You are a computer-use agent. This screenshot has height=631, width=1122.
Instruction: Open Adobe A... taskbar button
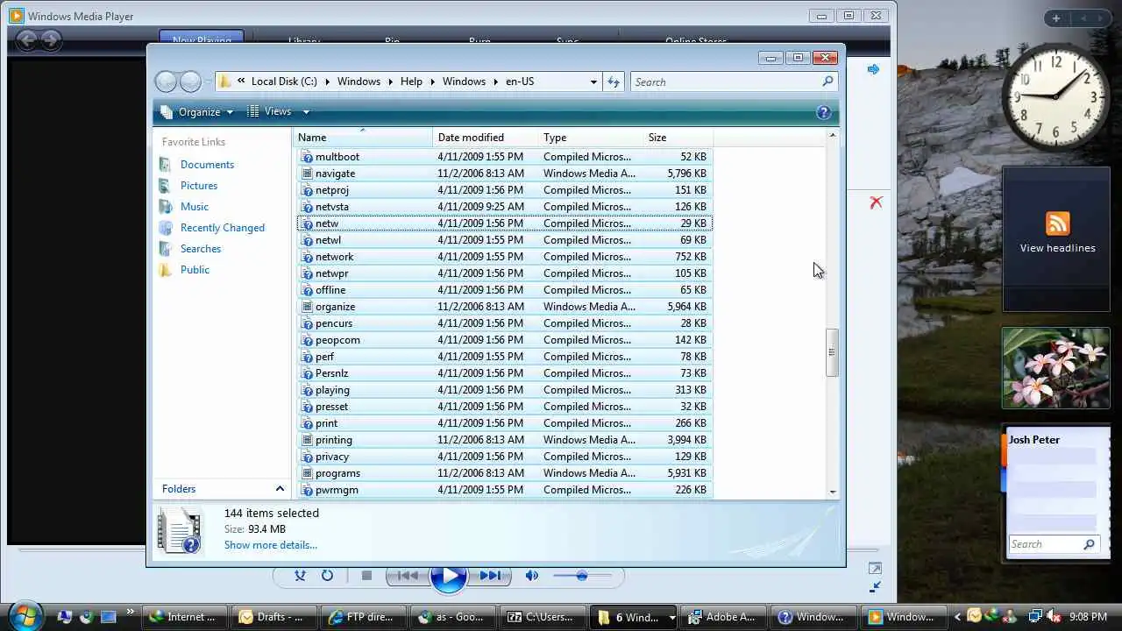tap(723, 617)
